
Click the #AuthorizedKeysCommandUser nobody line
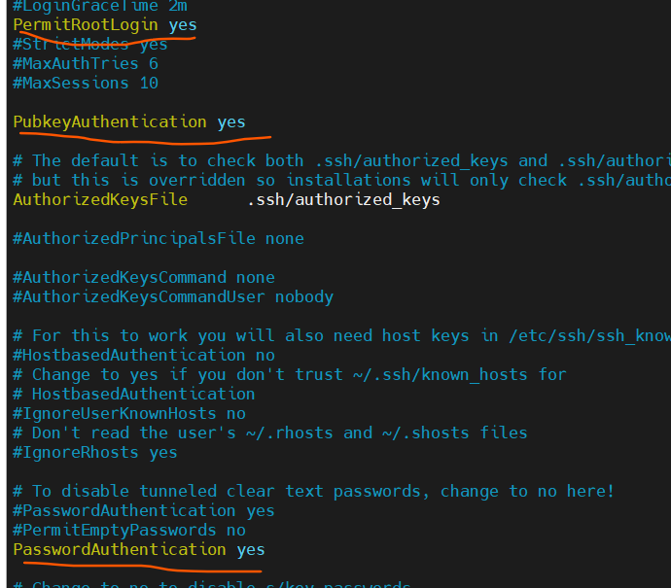(173, 297)
